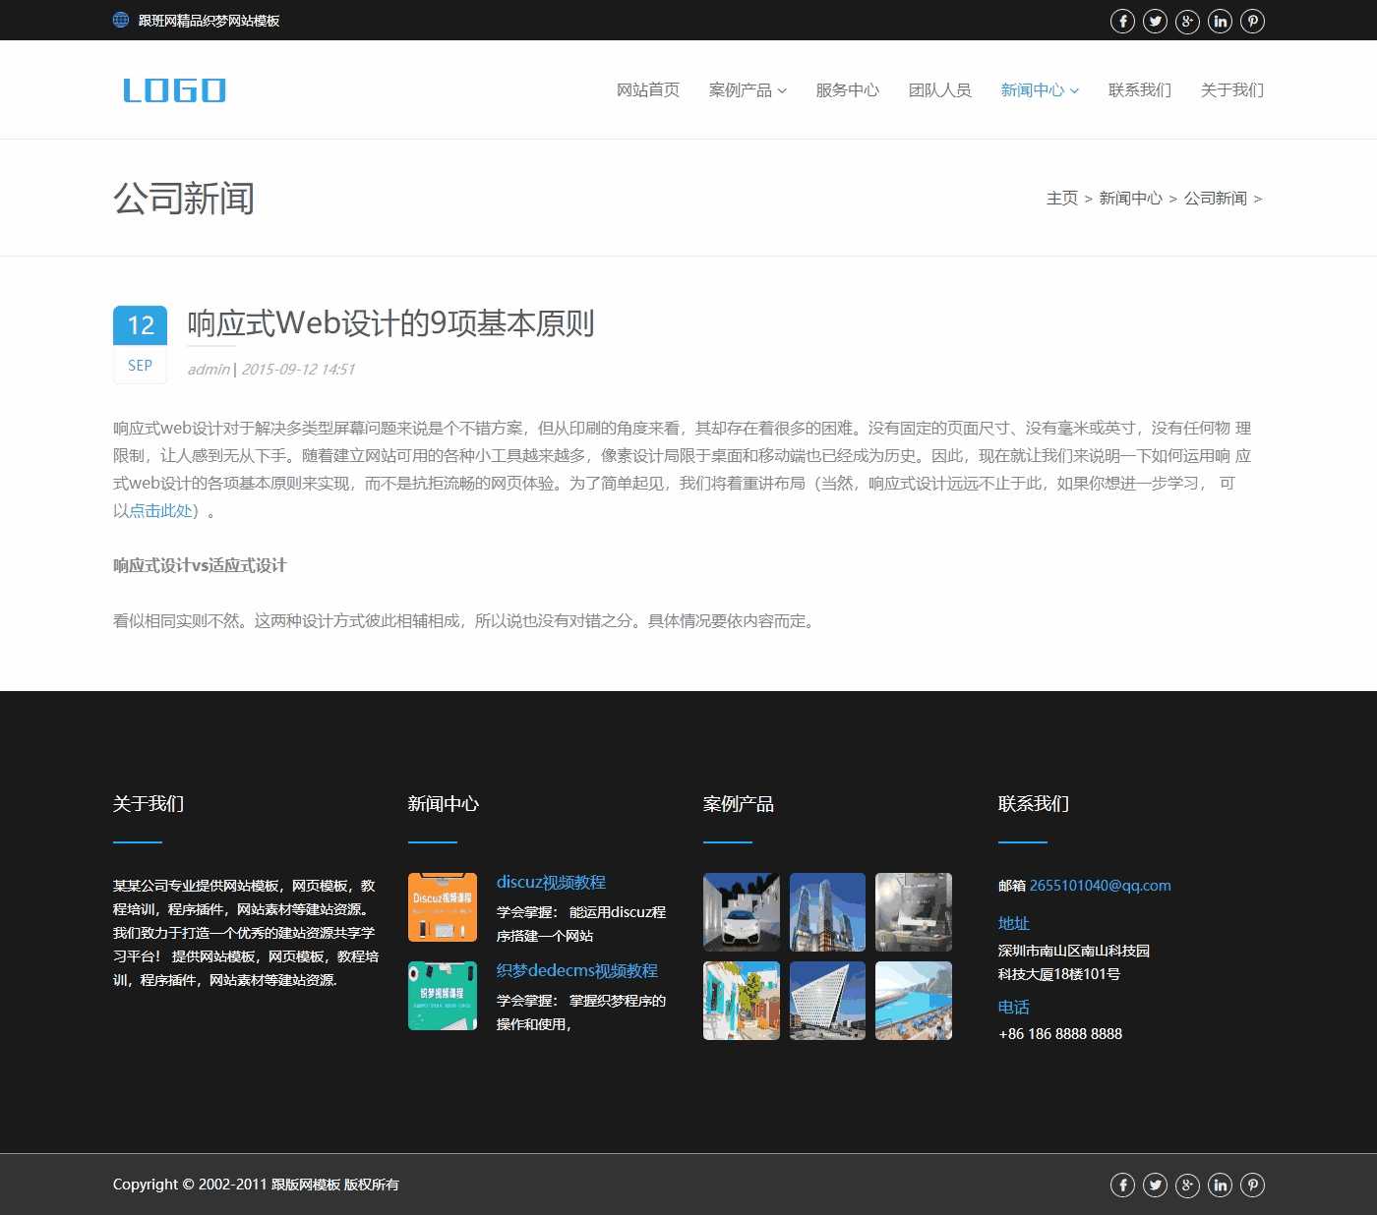Click the LinkedIn icon in the header
Image resolution: width=1377 pixels, height=1215 pixels.
click(x=1220, y=20)
